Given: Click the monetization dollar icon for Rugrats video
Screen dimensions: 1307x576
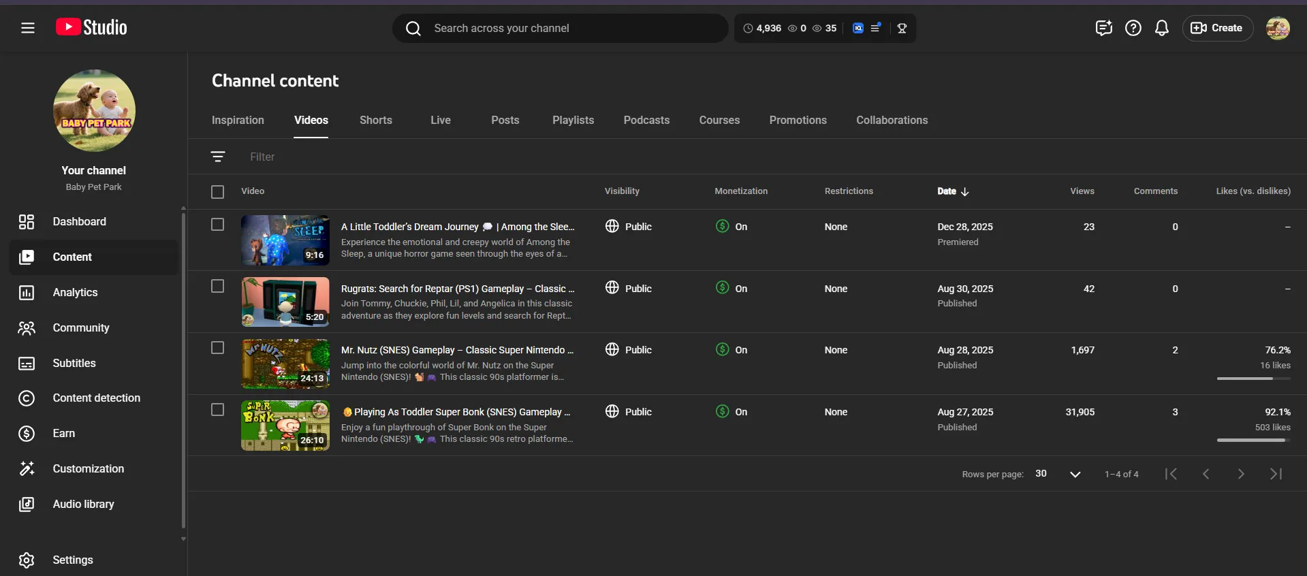Looking at the screenshot, I should 723,288.
